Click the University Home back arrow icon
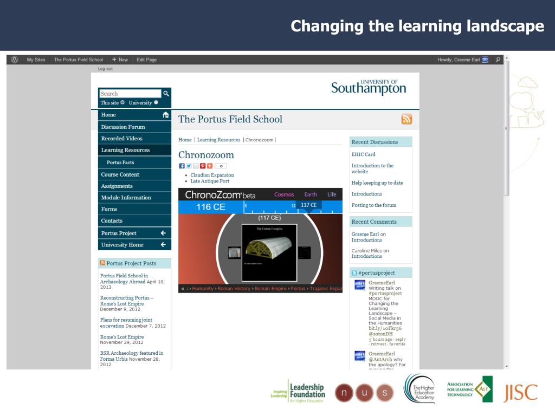This screenshot has width=555, height=416. 163,244
